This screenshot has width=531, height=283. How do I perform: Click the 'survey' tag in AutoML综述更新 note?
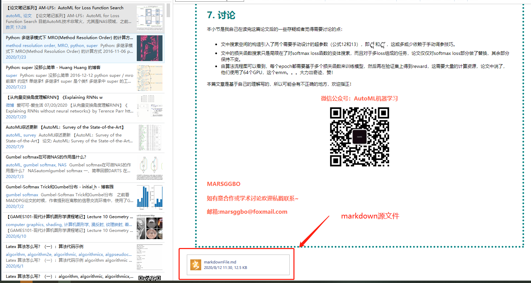(x=30, y=135)
